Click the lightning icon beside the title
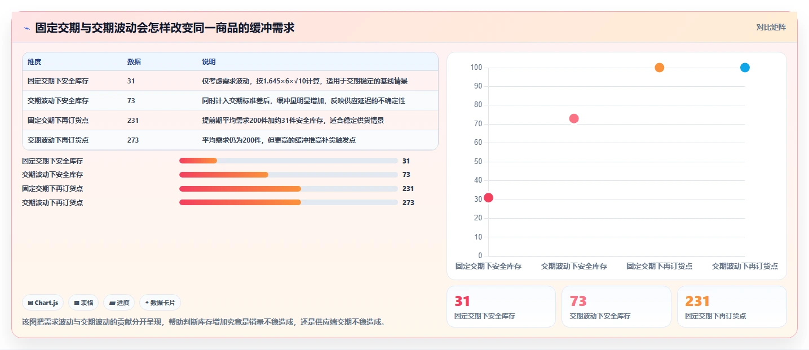The height and width of the screenshot is (350, 809). tap(26, 28)
